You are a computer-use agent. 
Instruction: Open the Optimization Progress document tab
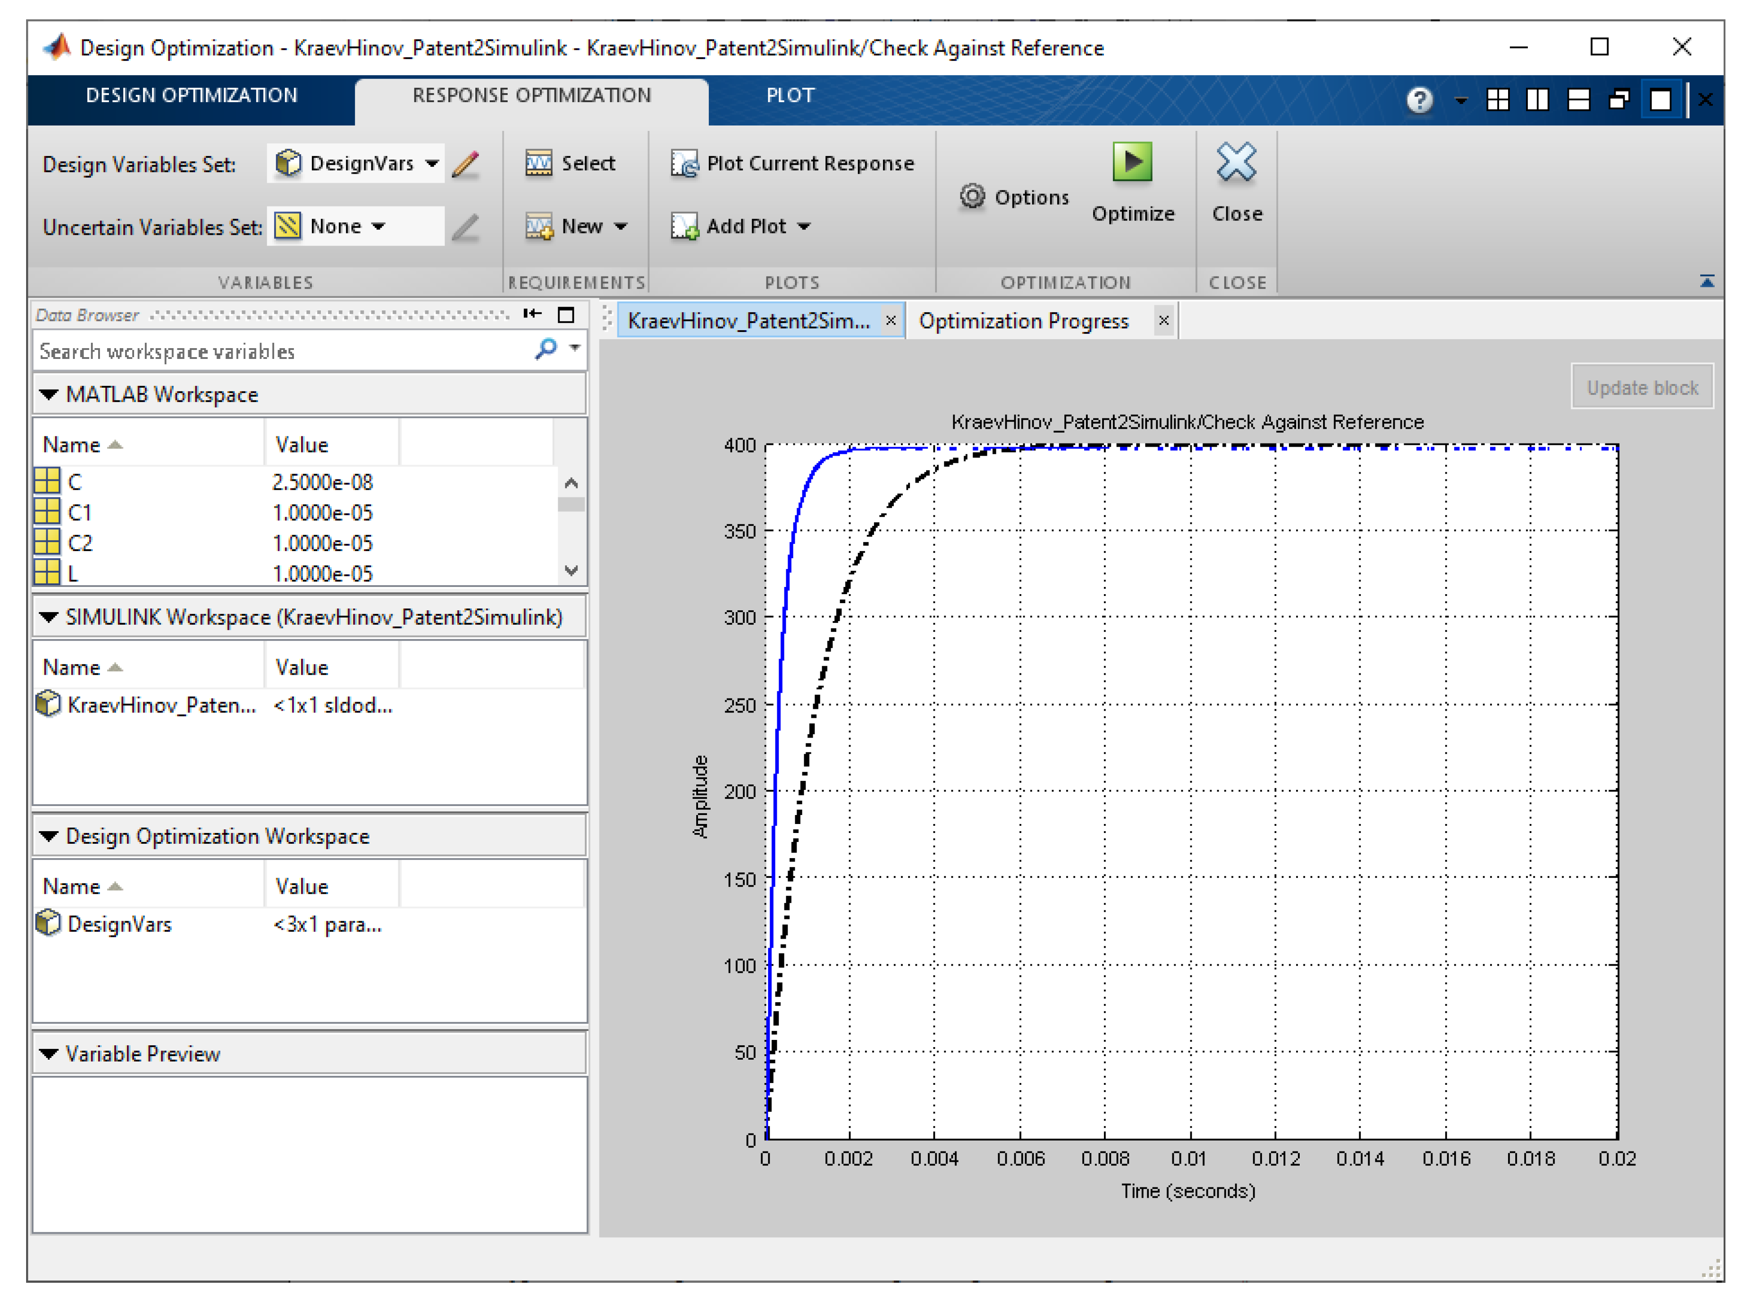[1023, 321]
